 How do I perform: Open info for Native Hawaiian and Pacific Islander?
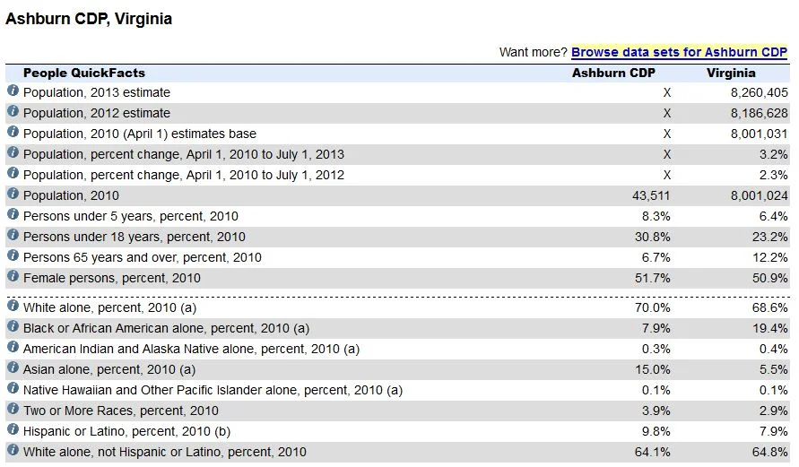click(x=13, y=389)
